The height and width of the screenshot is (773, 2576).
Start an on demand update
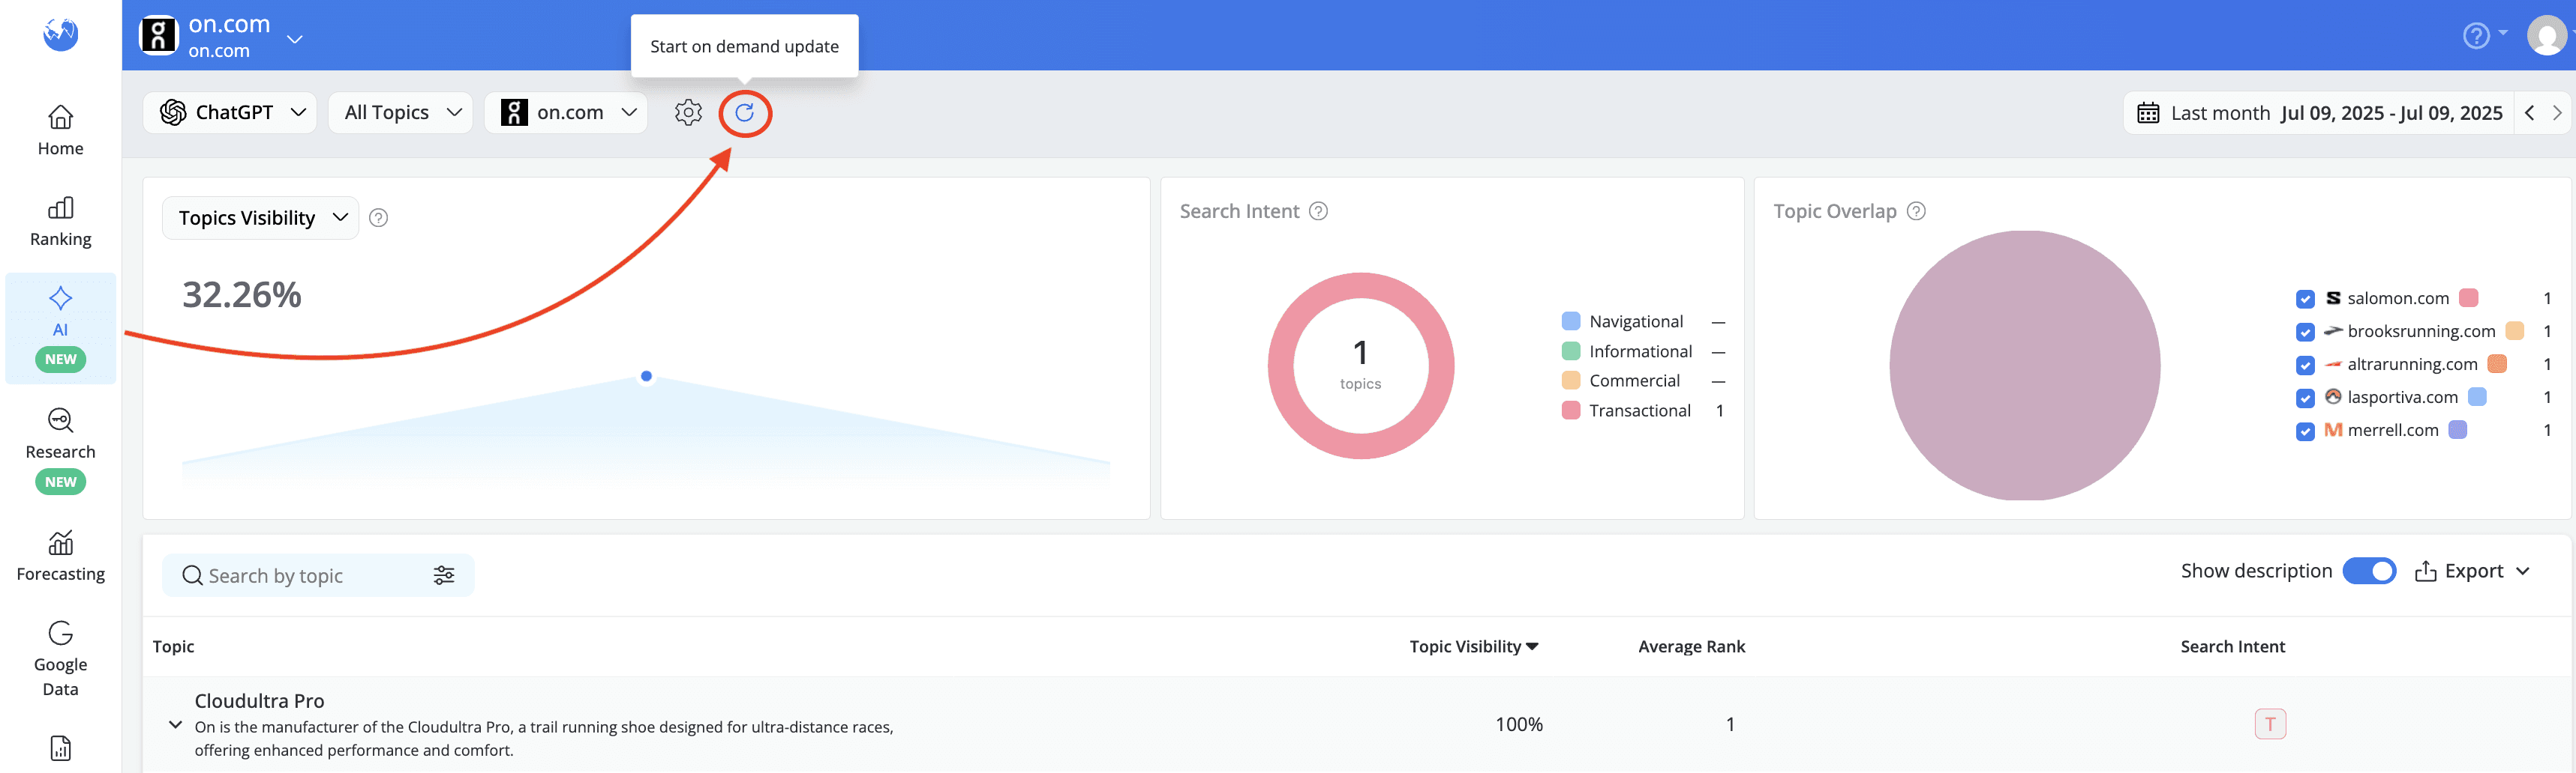point(744,113)
